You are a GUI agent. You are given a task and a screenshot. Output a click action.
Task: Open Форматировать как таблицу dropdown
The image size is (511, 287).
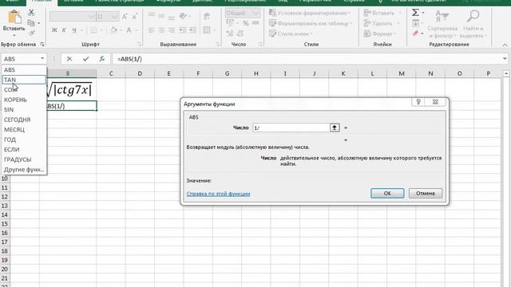(x=311, y=23)
